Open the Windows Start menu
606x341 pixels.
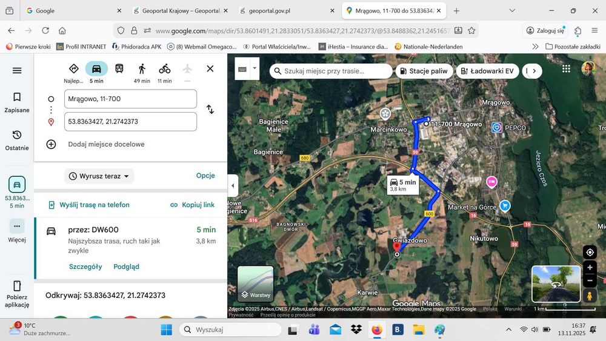[x=167, y=330]
